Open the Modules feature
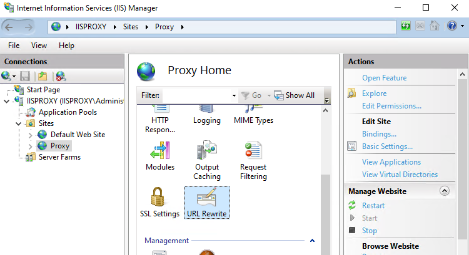 (160, 156)
